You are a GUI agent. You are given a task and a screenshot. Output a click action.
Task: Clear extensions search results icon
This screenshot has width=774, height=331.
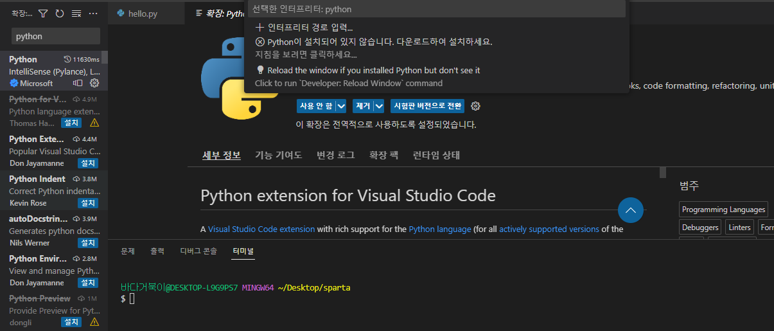click(76, 13)
